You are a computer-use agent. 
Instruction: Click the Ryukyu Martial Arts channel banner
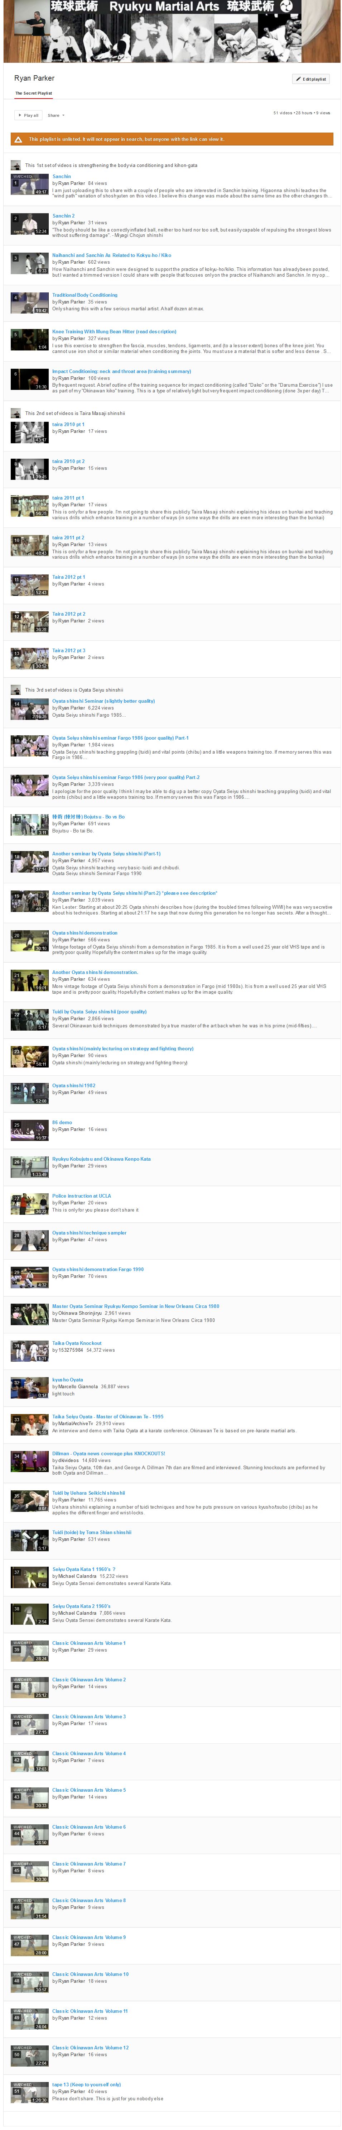coord(171,32)
